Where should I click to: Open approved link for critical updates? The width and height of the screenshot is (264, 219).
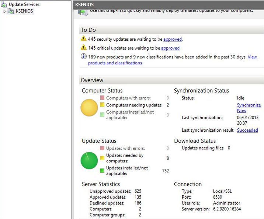[170, 48]
